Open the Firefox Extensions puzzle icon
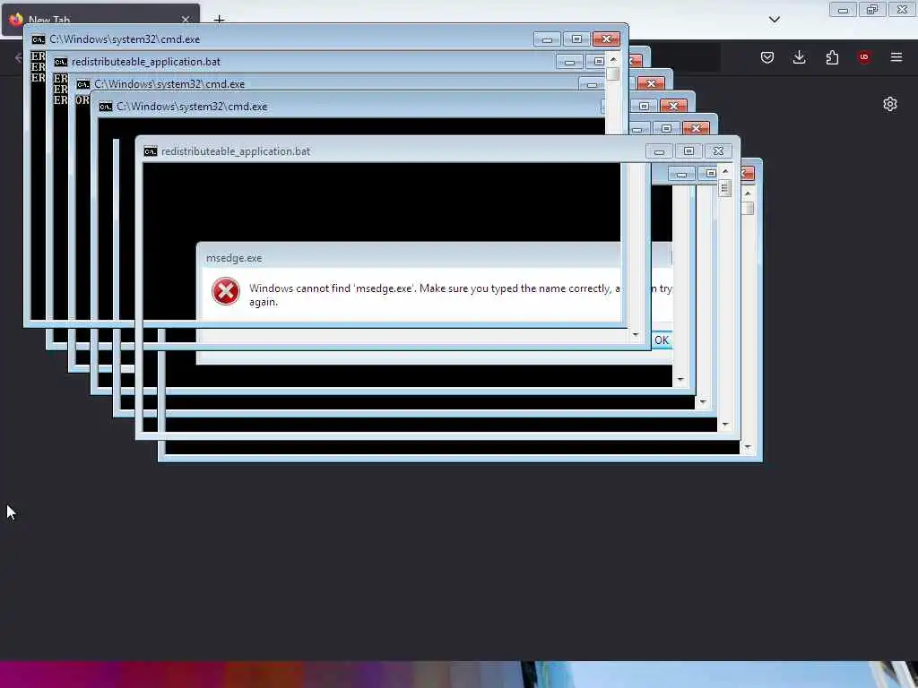The width and height of the screenshot is (918, 688). [x=832, y=57]
